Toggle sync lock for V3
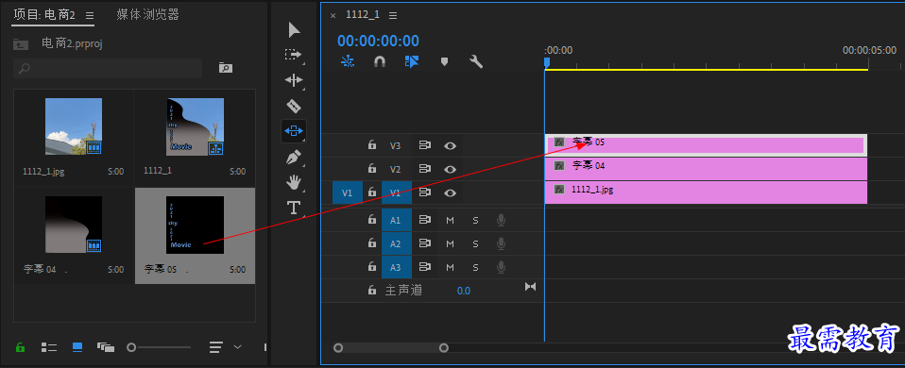905x368 pixels. pyautogui.click(x=425, y=145)
